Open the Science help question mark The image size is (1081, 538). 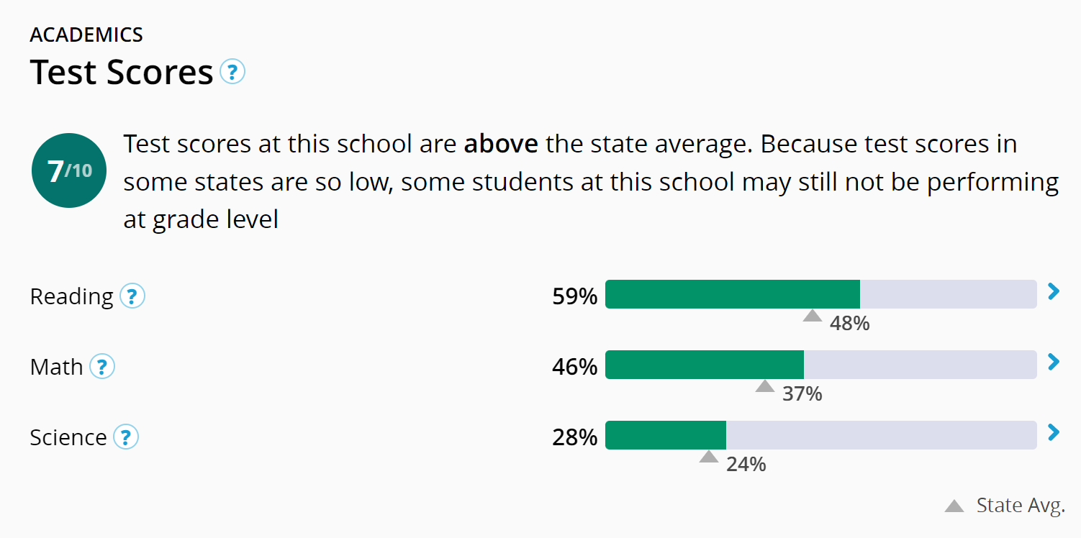[x=126, y=437]
